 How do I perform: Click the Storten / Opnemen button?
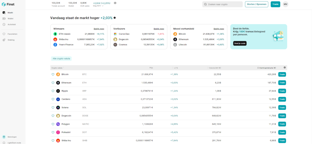(257, 4)
